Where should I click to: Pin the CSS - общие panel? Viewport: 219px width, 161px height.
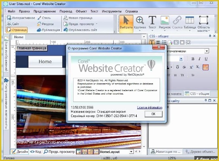(210, 36)
